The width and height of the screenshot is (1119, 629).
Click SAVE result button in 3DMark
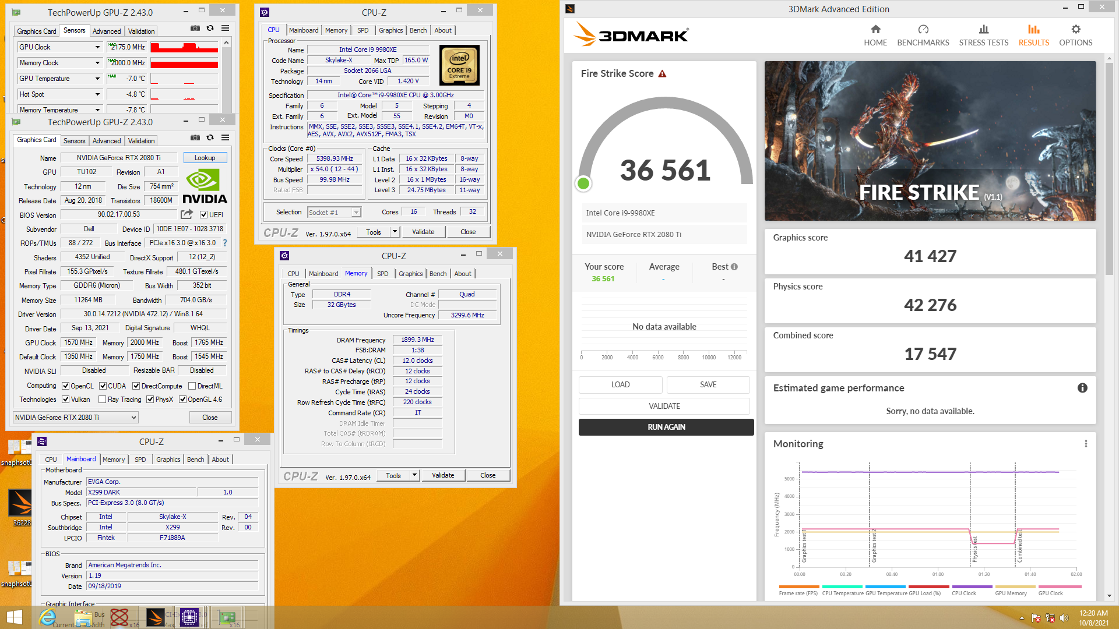[708, 384]
